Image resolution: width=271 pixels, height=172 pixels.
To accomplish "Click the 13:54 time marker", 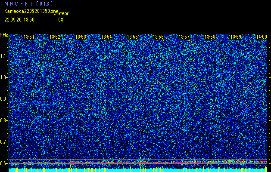I will 106,37.
